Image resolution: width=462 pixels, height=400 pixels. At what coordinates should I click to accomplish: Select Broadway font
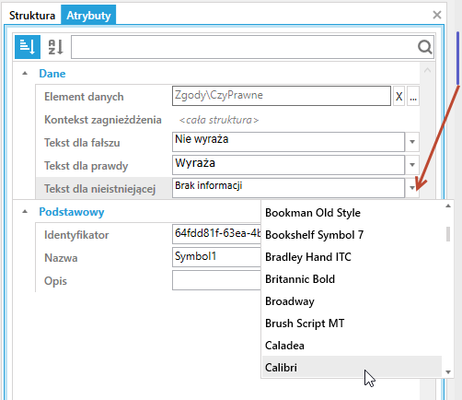(x=352, y=301)
